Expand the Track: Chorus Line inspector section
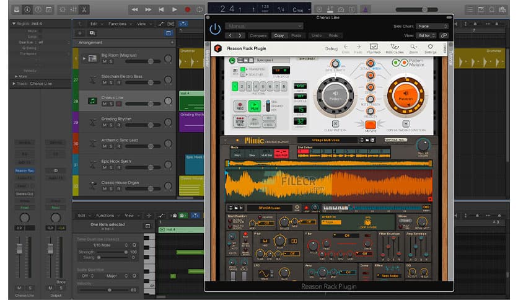Viewport: 518px width, 300px height. coord(14,84)
